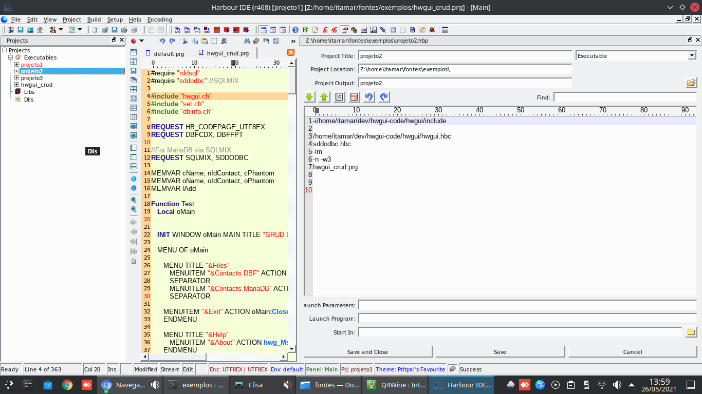The width and height of the screenshot is (702, 394).
Task: Click the green down arrow in project editor
Action: click(309, 97)
